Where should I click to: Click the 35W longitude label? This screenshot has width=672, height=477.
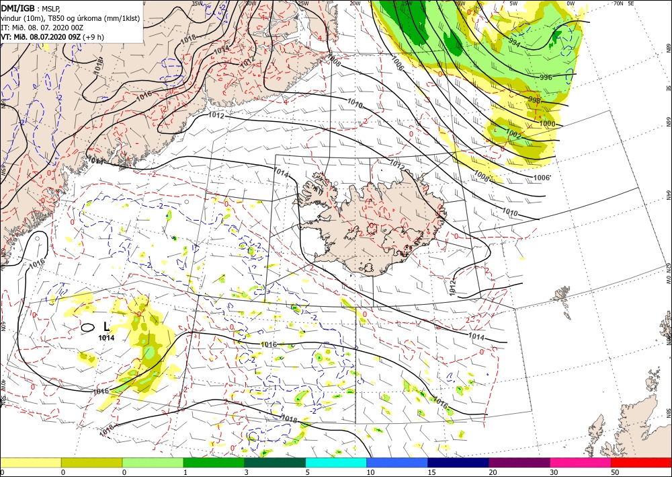pos(197,3)
